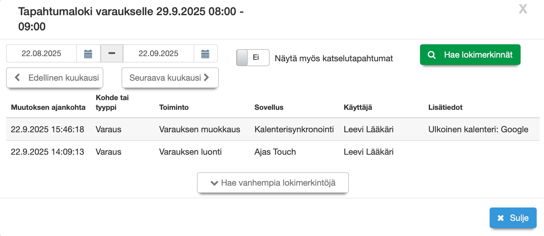Click the end date field 22.09.2025
The image size is (544, 236).
[158, 54]
